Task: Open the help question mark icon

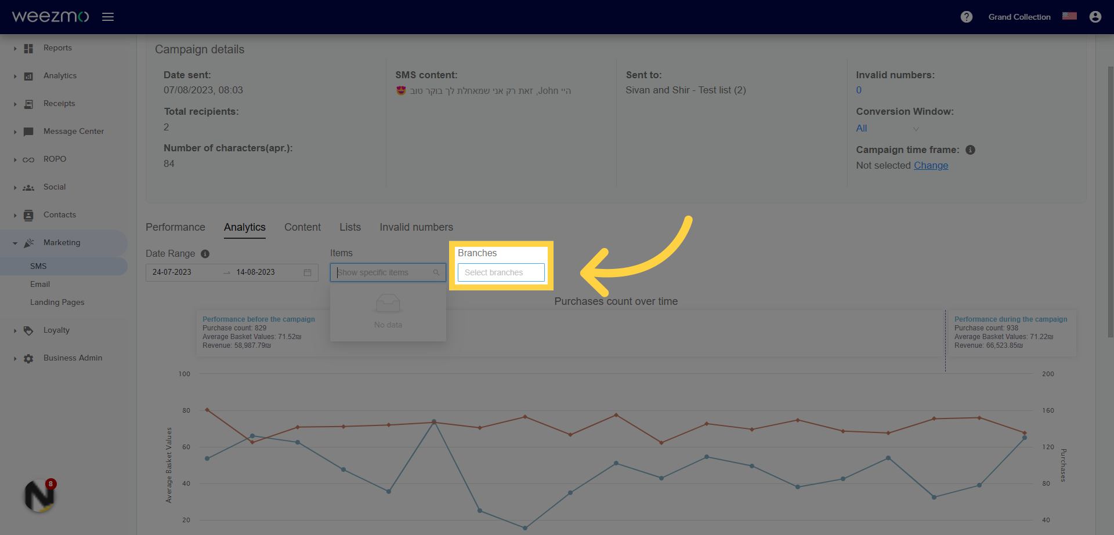Action: 966,17
